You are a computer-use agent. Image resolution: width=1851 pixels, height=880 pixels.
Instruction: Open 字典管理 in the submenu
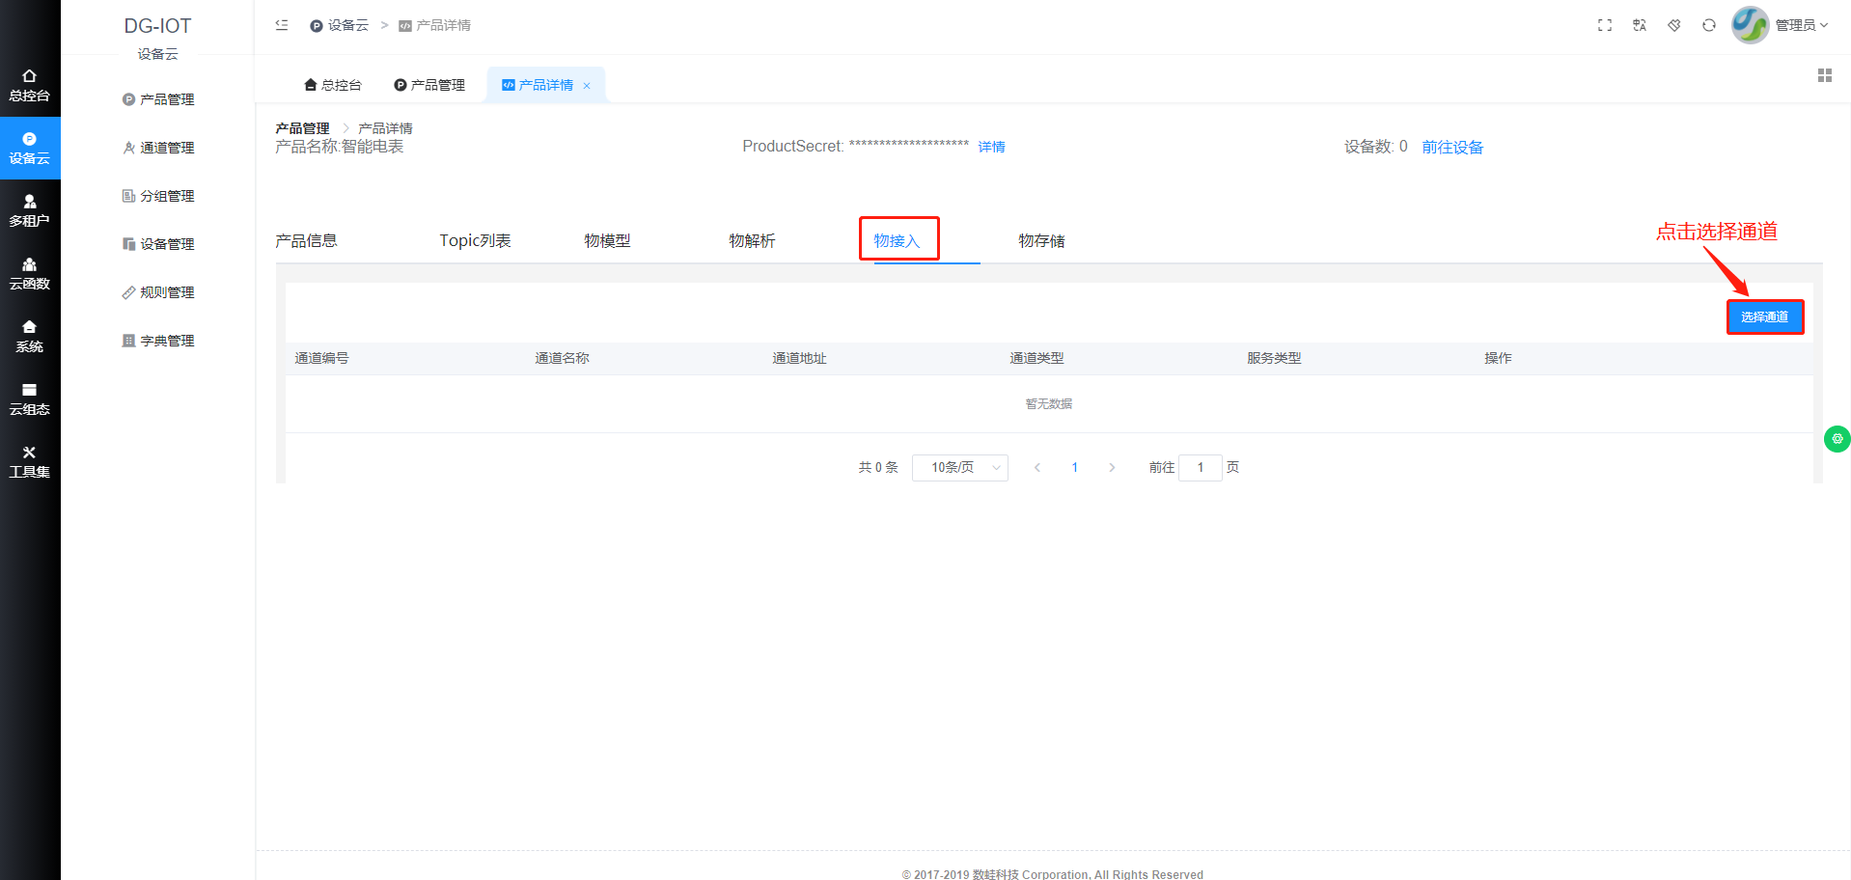coord(158,341)
